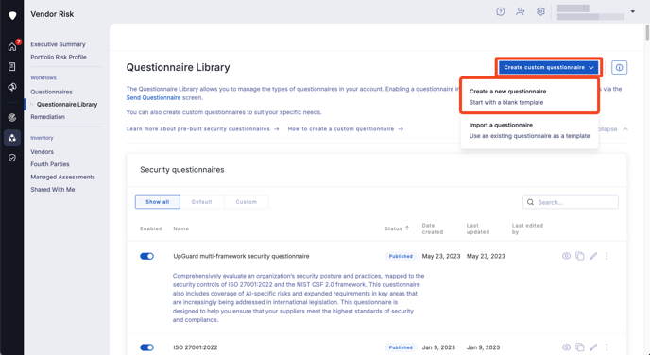Viewport: 650px width, 355px height.
Task: Duplicate the UpGuard multi-framework questionnaire via copy icon
Action: click(x=579, y=256)
